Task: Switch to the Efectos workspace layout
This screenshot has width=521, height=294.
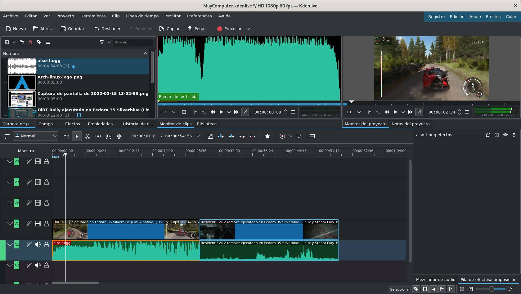Action: pyautogui.click(x=493, y=16)
